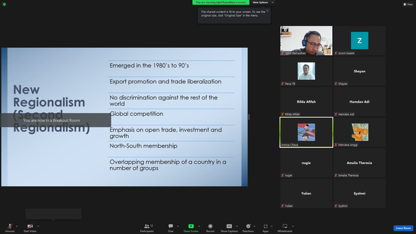
Task: Expand apps options arrow beside Apps
Action: point(272,226)
